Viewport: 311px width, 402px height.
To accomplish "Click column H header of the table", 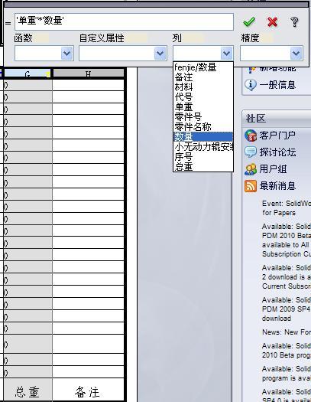I will [x=88, y=74].
